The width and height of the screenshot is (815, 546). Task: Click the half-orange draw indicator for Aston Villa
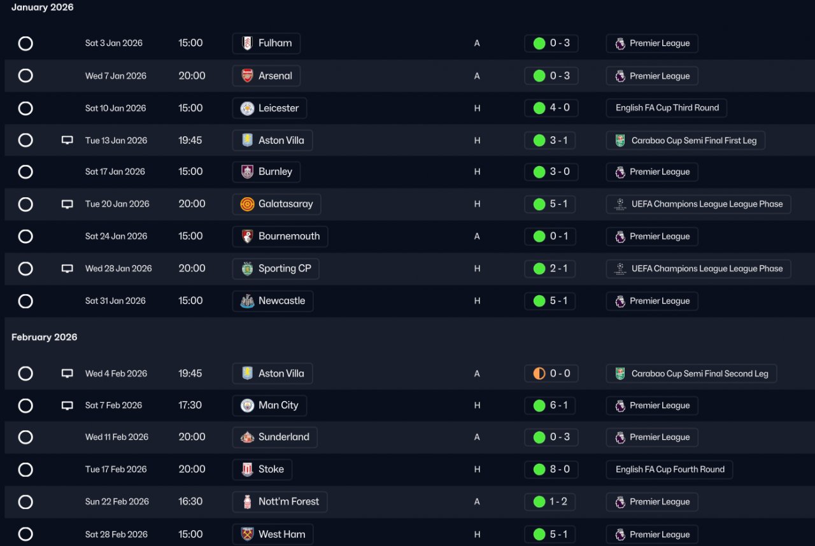[539, 374]
